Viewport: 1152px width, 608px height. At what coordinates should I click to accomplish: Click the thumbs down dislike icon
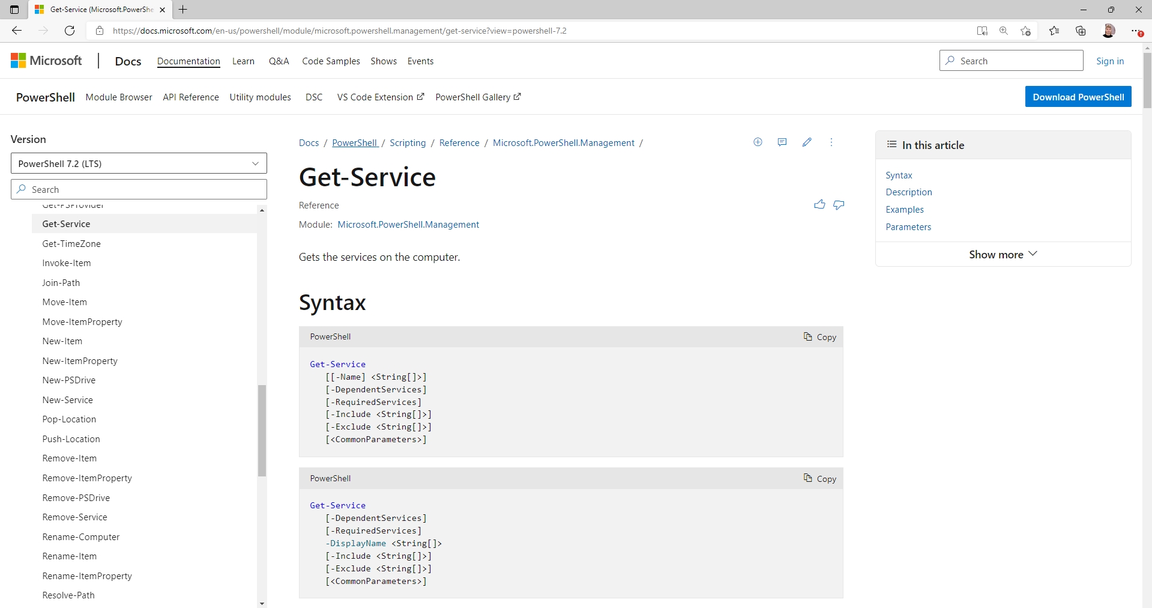click(x=839, y=205)
